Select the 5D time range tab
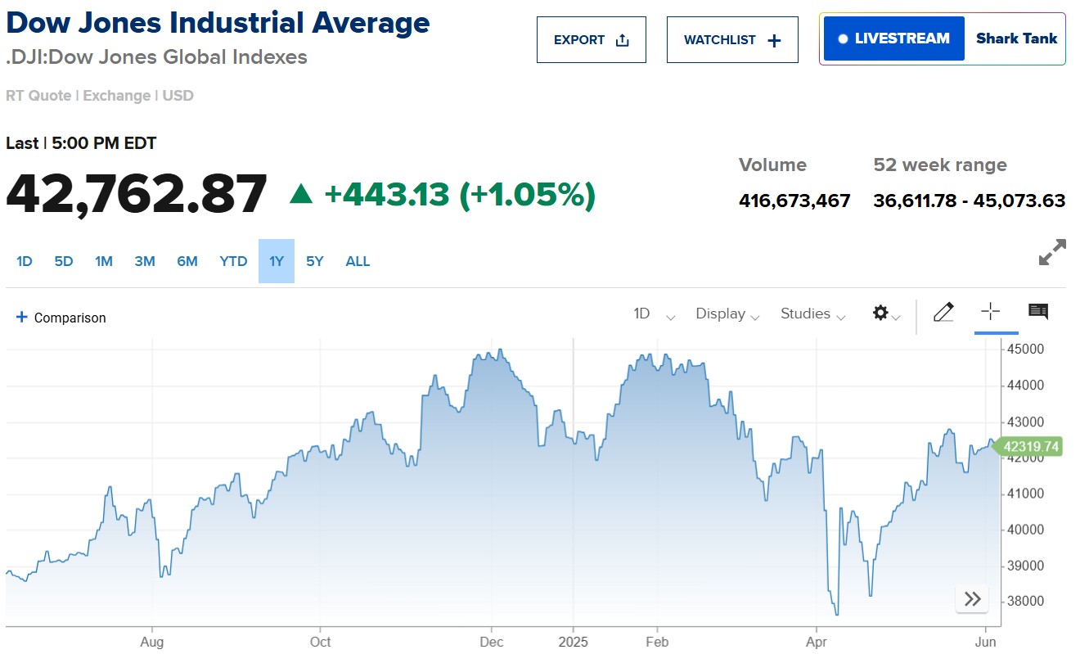The height and width of the screenshot is (654, 1080). coord(64,262)
